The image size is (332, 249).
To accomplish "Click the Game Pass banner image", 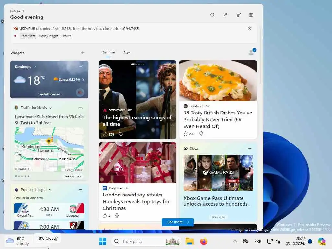I will (x=218, y=173).
